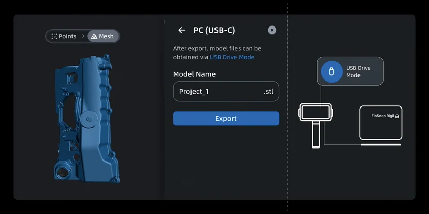Click the EinScan Rigil drive label
The width and height of the screenshot is (429, 214).
tap(385, 116)
